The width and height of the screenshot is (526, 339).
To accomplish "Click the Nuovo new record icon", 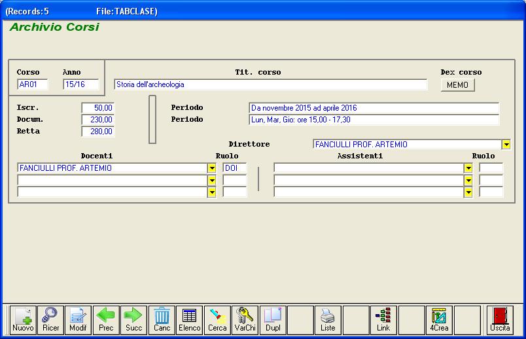I will coord(23,320).
